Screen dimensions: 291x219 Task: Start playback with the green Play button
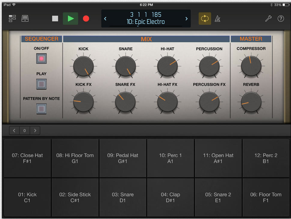pyautogui.click(x=70, y=19)
